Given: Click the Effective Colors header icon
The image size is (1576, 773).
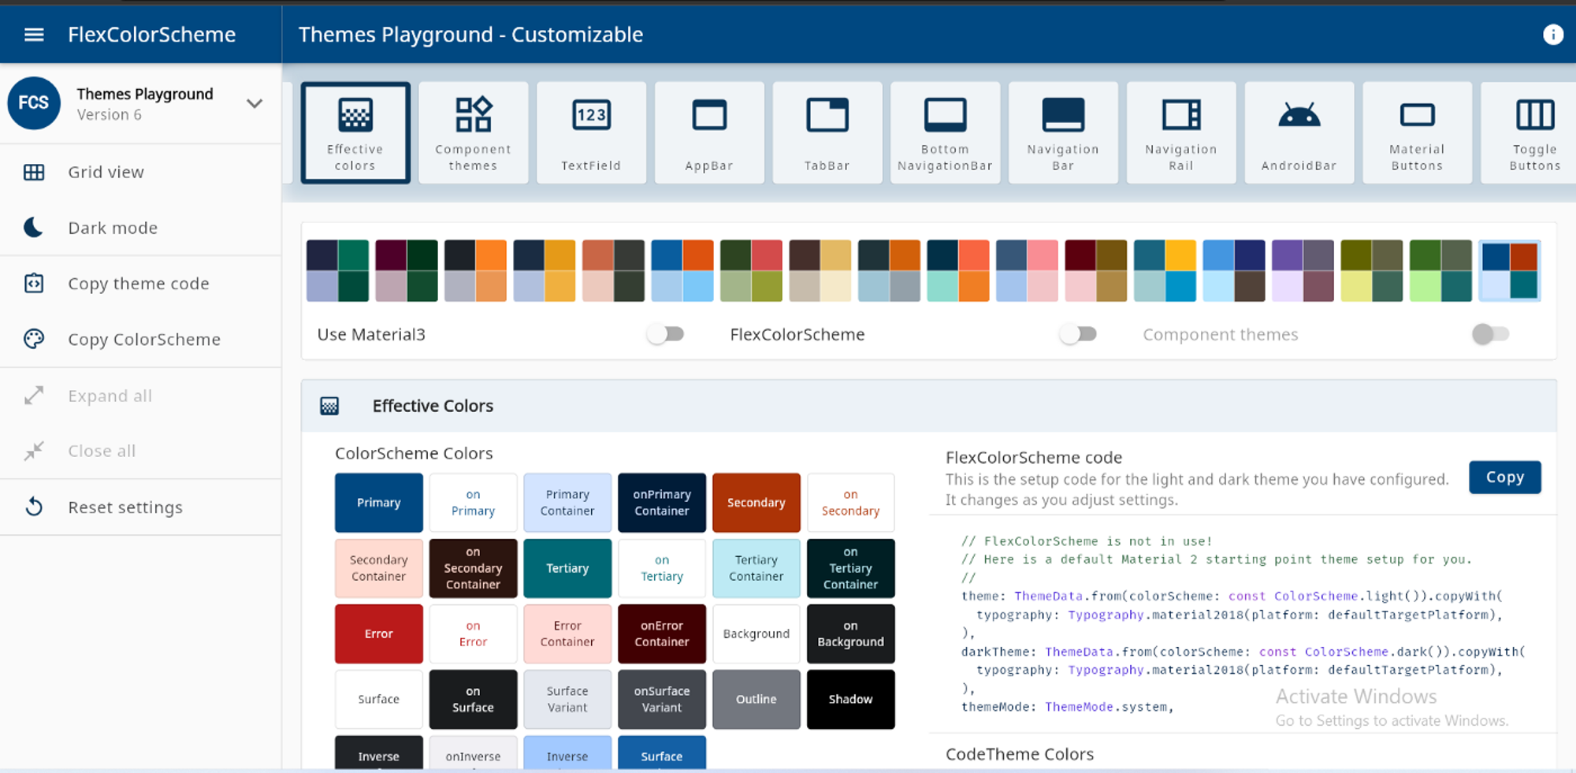Looking at the screenshot, I should [x=329, y=406].
